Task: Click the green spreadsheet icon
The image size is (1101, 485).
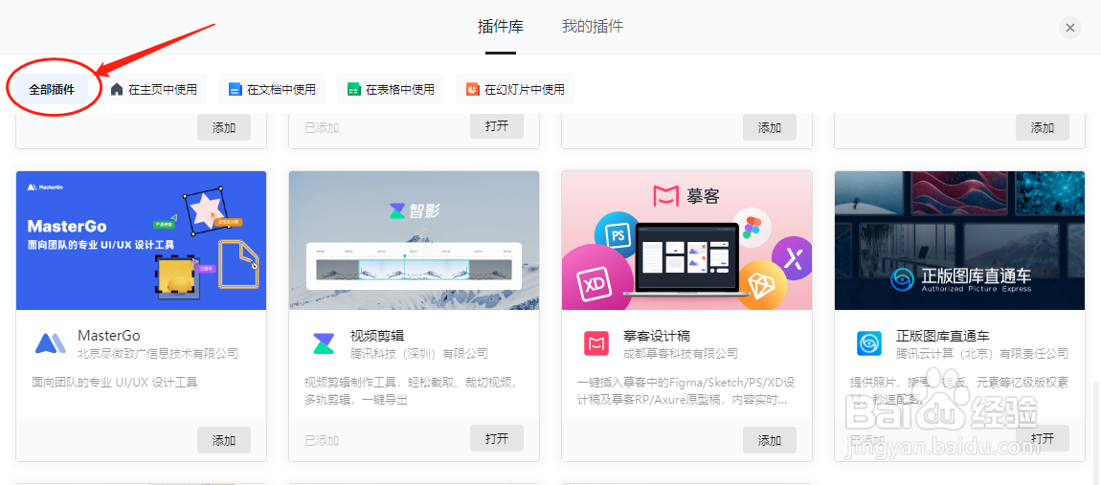Action: (x=353, y=89)
